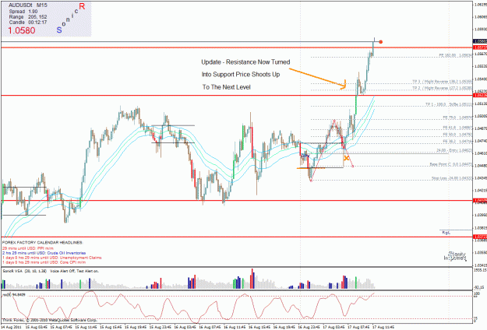Click the FE 38.2 level label

pos(457,141)
